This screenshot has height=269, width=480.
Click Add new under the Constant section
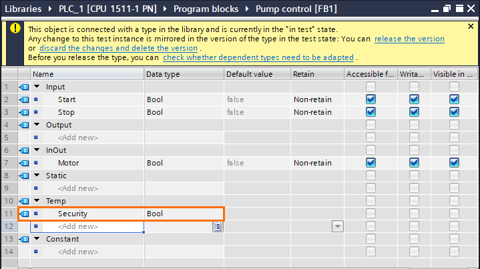click(x=77, y=252)
